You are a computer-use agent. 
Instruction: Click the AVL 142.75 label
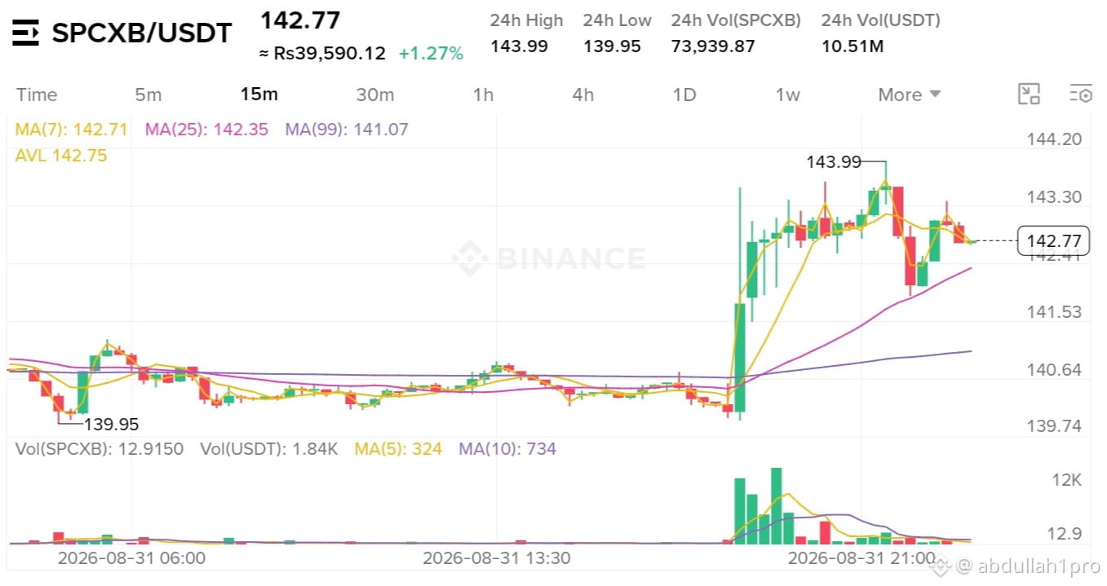tap(61, 155)
